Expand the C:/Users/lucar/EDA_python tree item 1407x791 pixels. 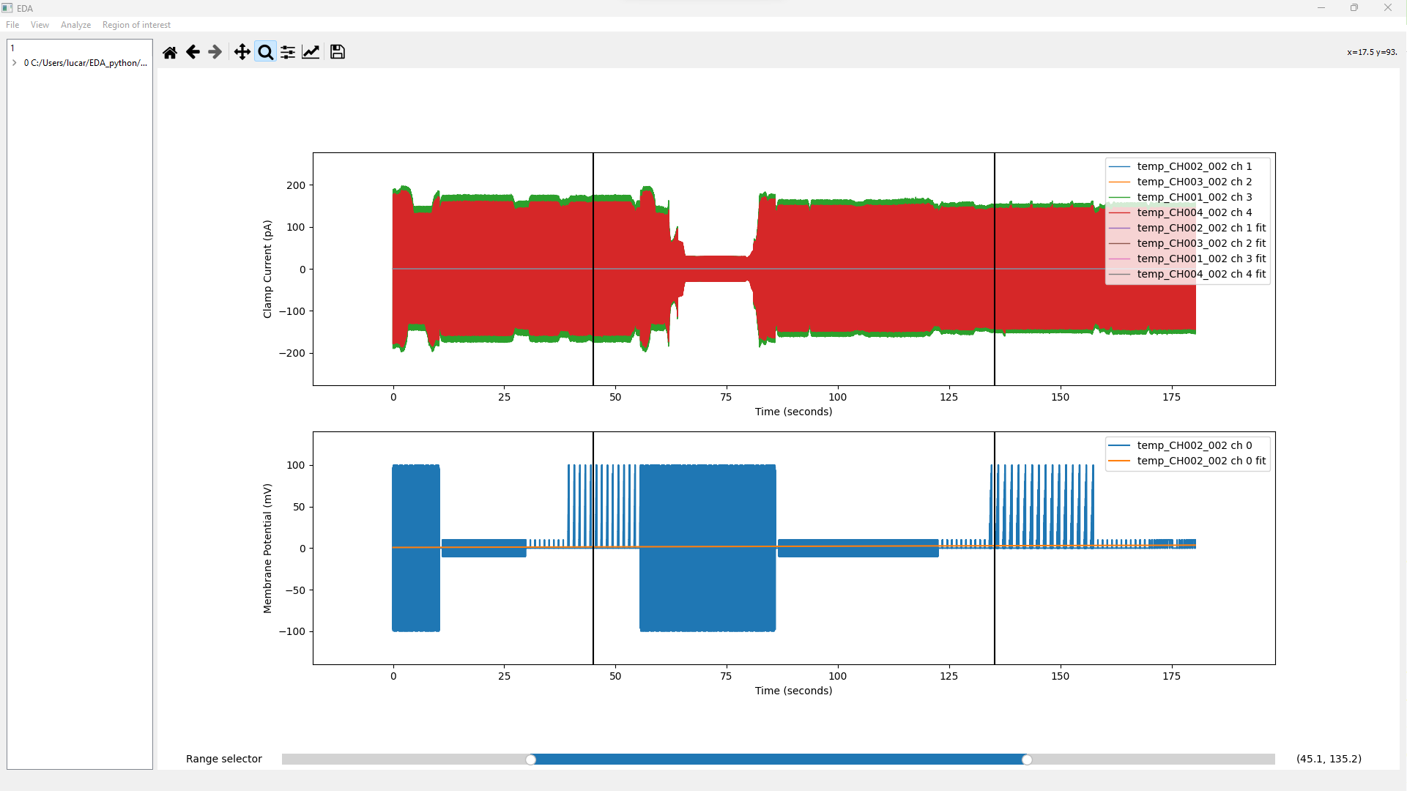click(15, 63)
